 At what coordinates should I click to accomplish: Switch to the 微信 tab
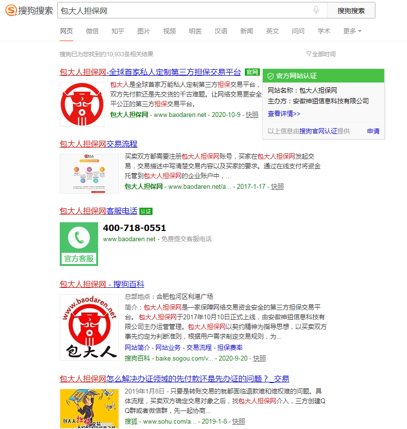click(92, 31)
